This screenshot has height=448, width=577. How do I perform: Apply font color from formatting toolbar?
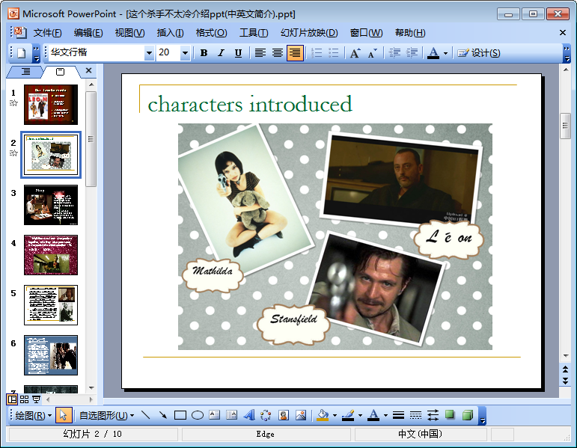433,53
